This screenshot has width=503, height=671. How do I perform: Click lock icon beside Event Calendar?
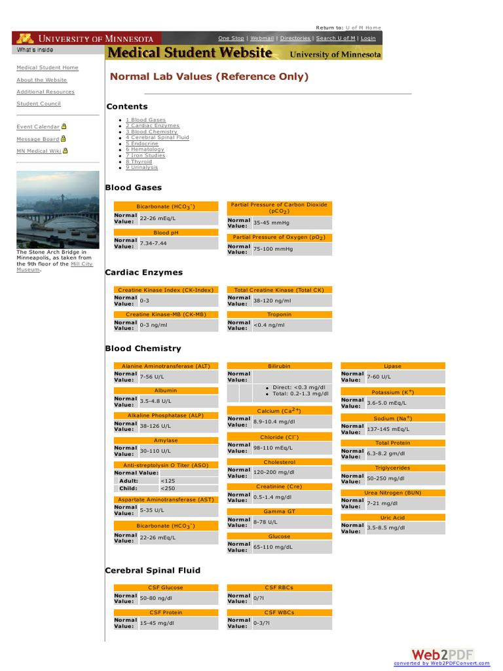coord(64,126)
